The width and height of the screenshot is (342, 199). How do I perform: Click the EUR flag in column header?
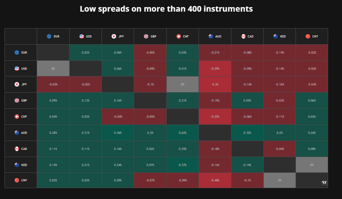(x=49, y=36)
